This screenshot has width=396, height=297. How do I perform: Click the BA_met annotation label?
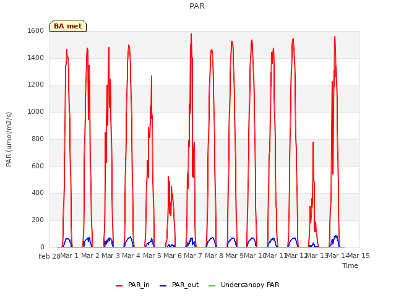(x=68, y=26)
